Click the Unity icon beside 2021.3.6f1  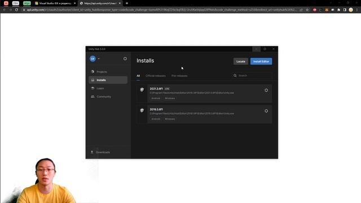pyautogui.click(x=142, y=90)
